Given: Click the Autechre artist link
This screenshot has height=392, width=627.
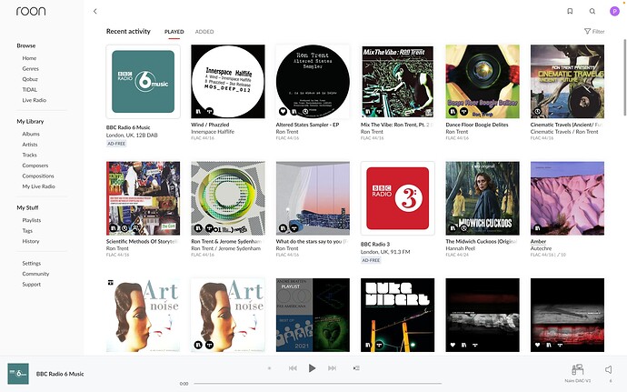Looking at the screenshot, I should pyautogui.click(x=541, y=248).
